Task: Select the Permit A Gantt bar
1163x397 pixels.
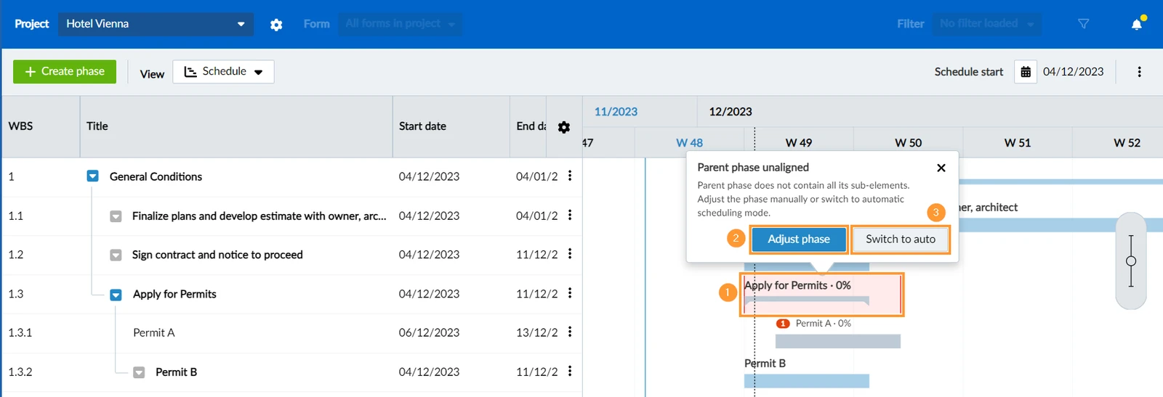Action: click(x=838, y=341)
